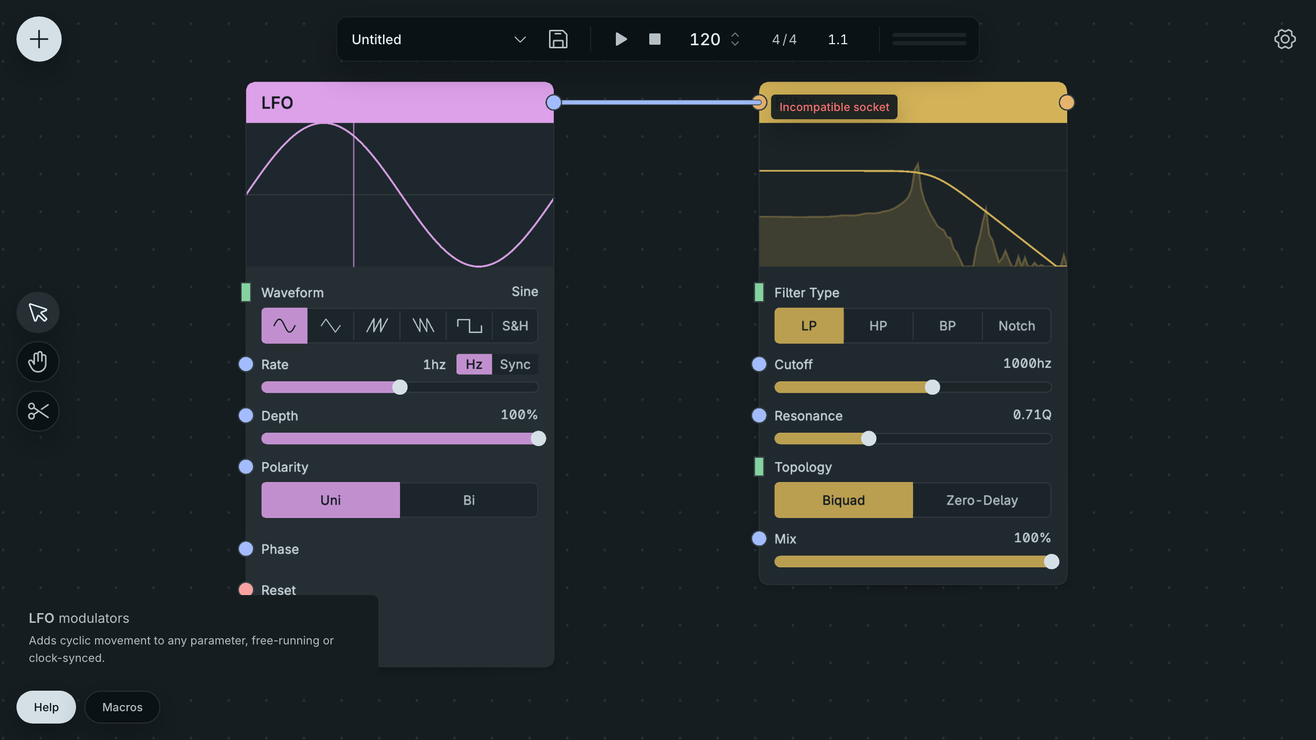Click the Waveform green input port
The width and height of the screenshot is (1316, 740).
click(x=246, y=292)
